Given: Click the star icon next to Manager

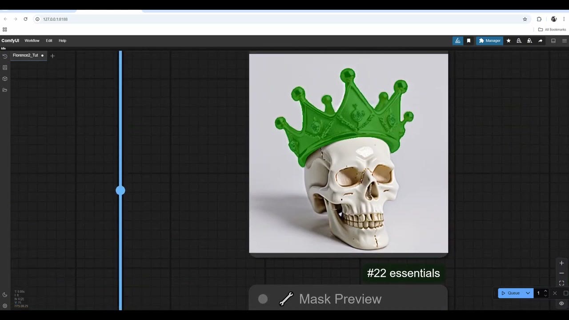Looking at the screenshot, I should tap(509, 41).
